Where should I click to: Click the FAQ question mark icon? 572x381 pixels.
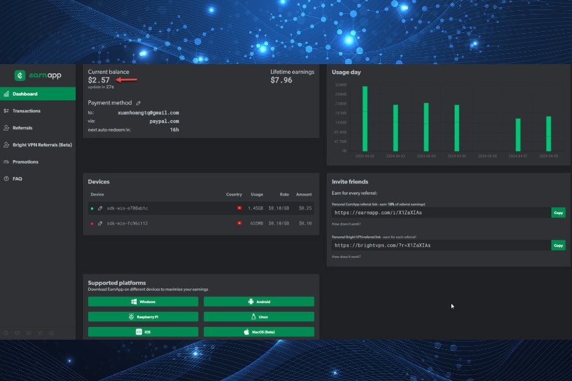[x=6, y=178]
